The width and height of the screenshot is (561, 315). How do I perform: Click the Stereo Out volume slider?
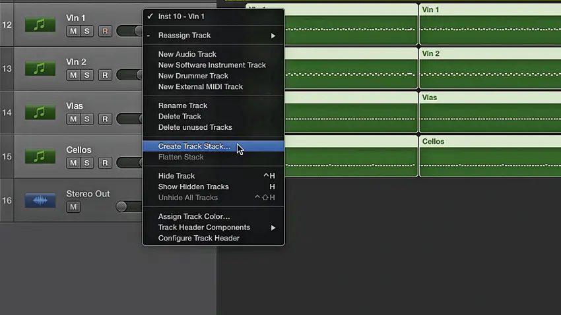click(x=129, y=207)
